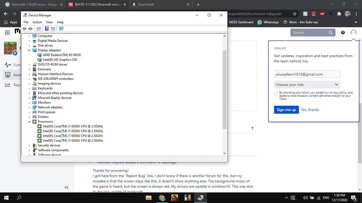The height and width of the screenshot is (203, 362).
Task: Collapse the Display adapters node
Action: (x=29, y=50)
